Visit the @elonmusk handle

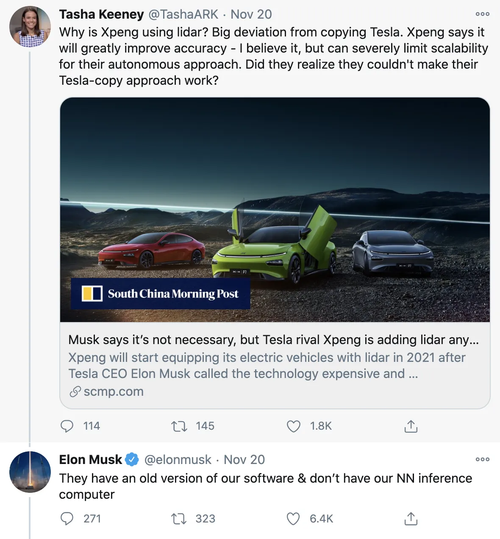[178, 459]
